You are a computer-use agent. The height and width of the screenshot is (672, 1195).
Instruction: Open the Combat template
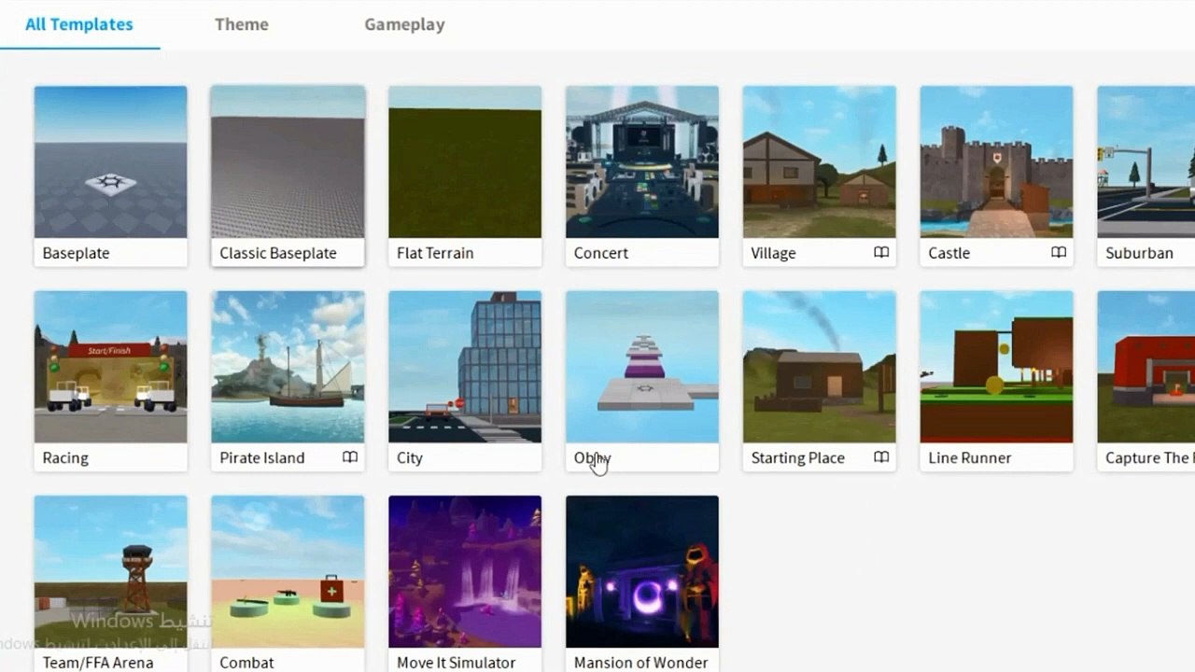[x=288, y=583]
